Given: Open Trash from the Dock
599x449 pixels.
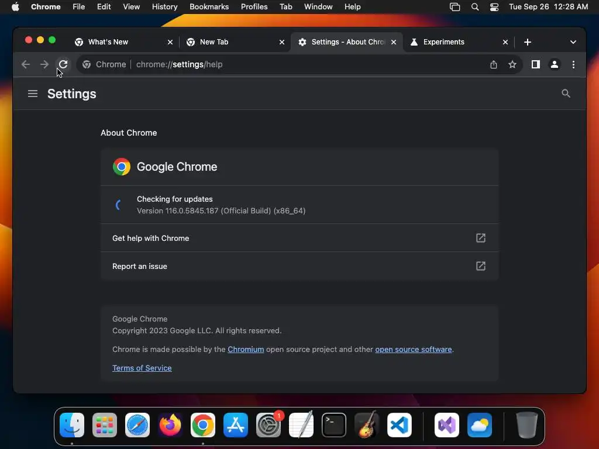Looking at the screenshot, I should click(x=527, y=425).
